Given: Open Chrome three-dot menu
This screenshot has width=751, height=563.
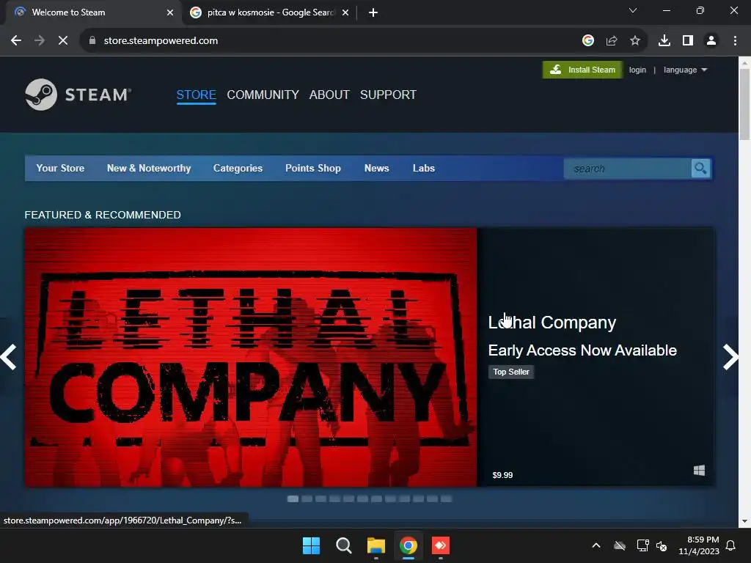Looking at the screenshot, I should (x=735, y=41).
